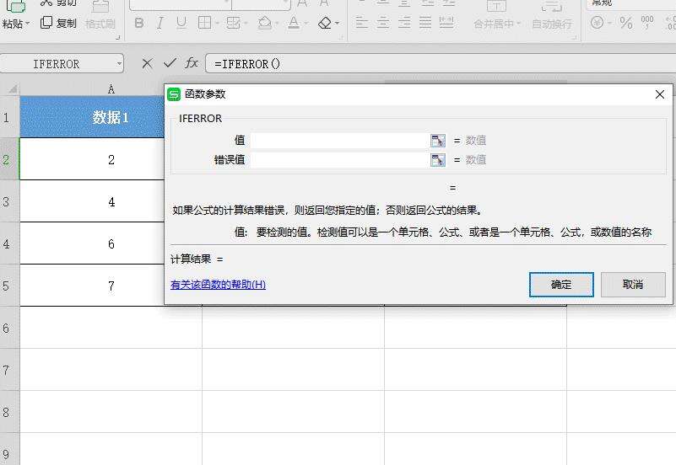This screenshot has height=465, width=676.
Task: Click the WPS logo in the dialog title
Action: (174, 94)
